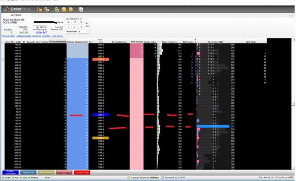Set quantity to 20
The height and width of the screenshot is (181, 296).
[75, 22]
